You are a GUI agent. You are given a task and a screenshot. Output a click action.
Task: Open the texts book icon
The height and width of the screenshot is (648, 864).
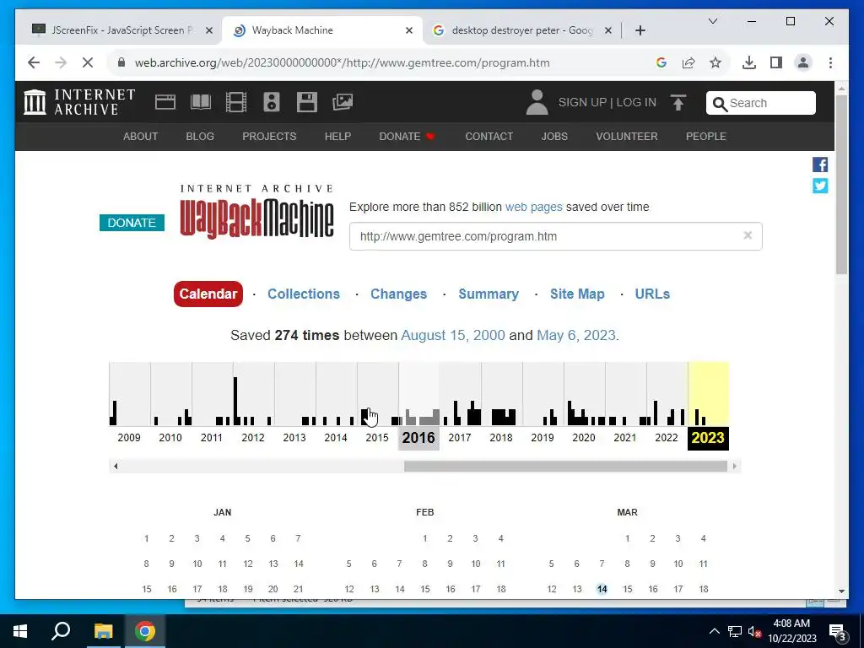(x=201, y=102)
